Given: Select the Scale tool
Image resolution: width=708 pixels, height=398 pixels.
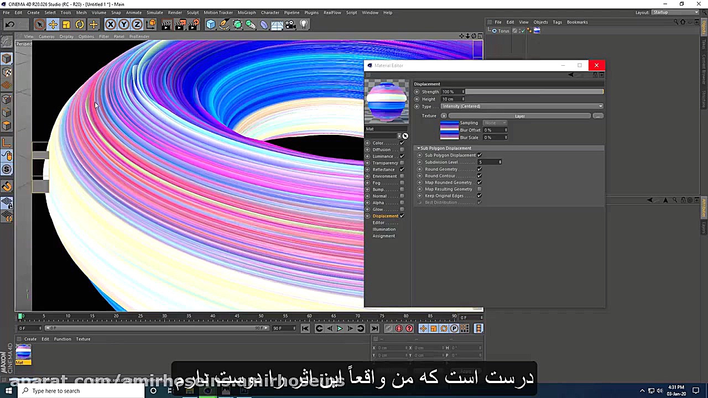Looking at the screenshot, I should 66,24.
